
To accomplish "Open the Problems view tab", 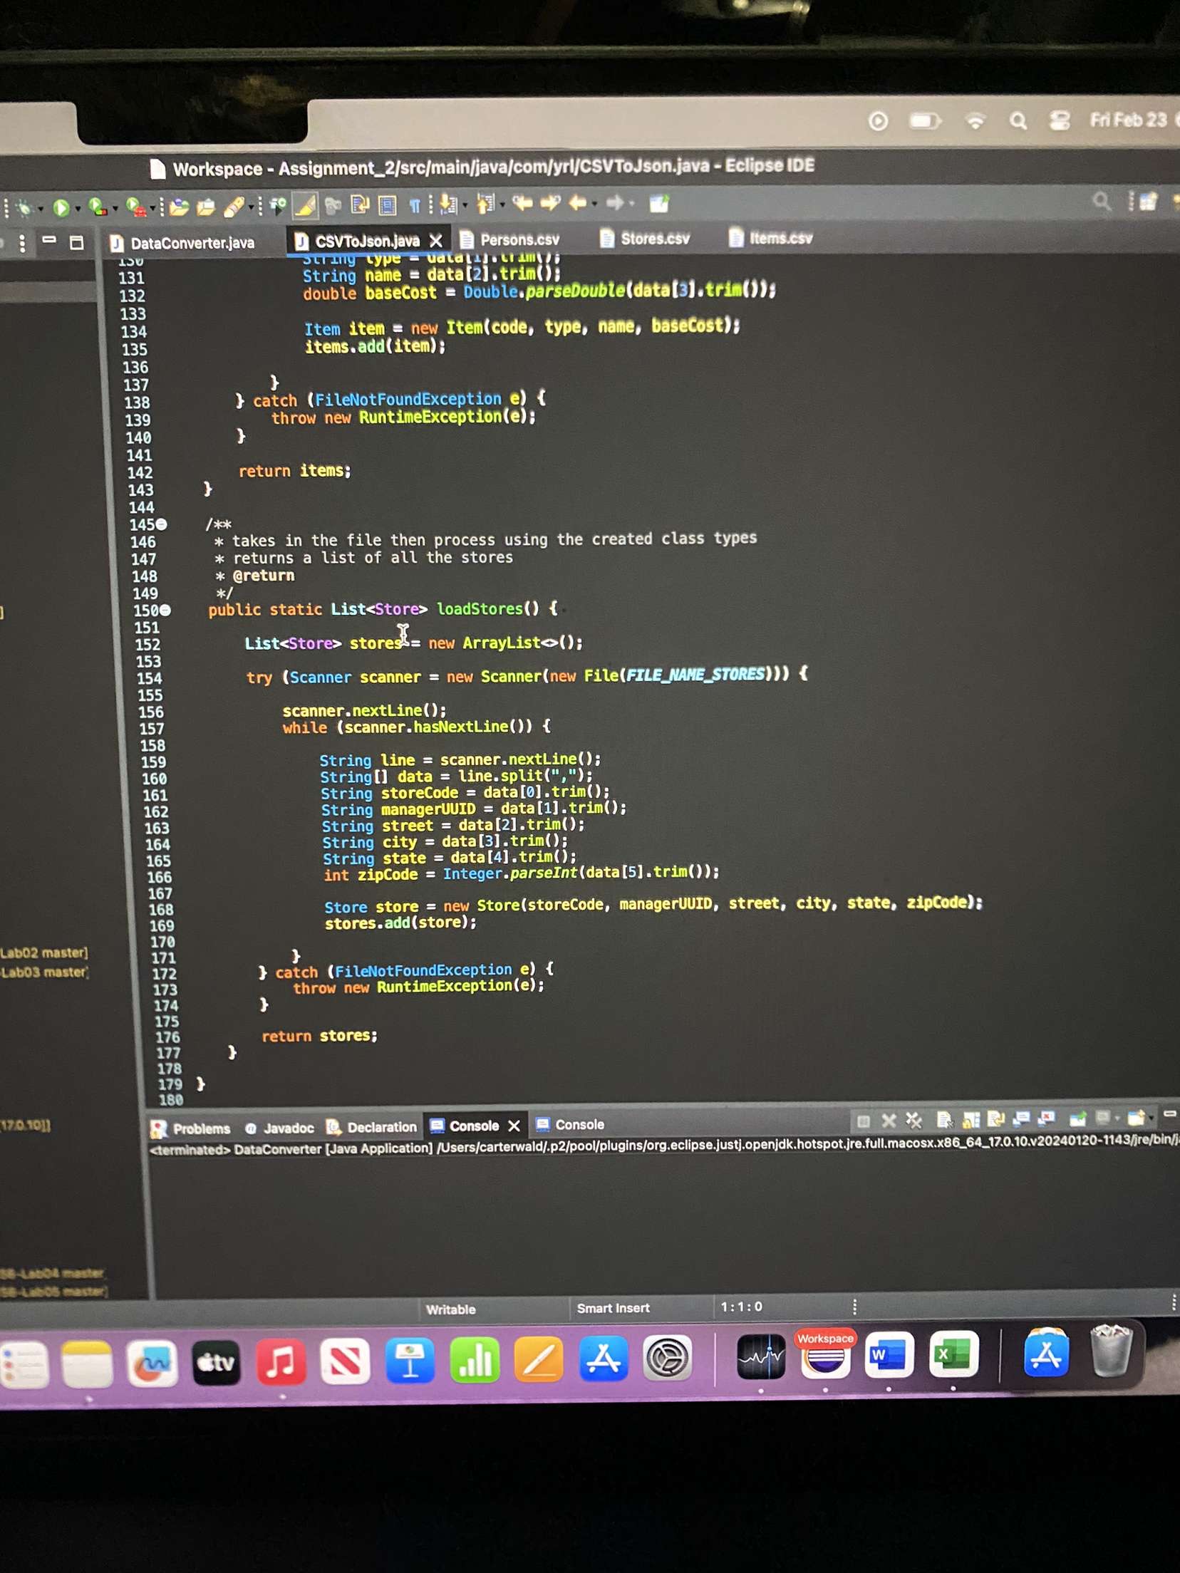I will (201, 1128).
